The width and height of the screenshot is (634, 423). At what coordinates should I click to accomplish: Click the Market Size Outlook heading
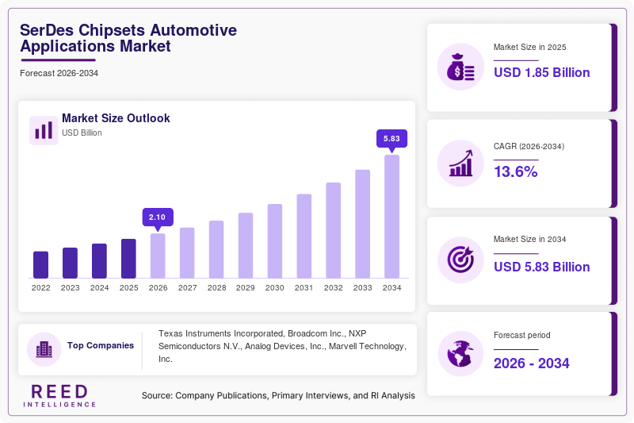[116, 118]
